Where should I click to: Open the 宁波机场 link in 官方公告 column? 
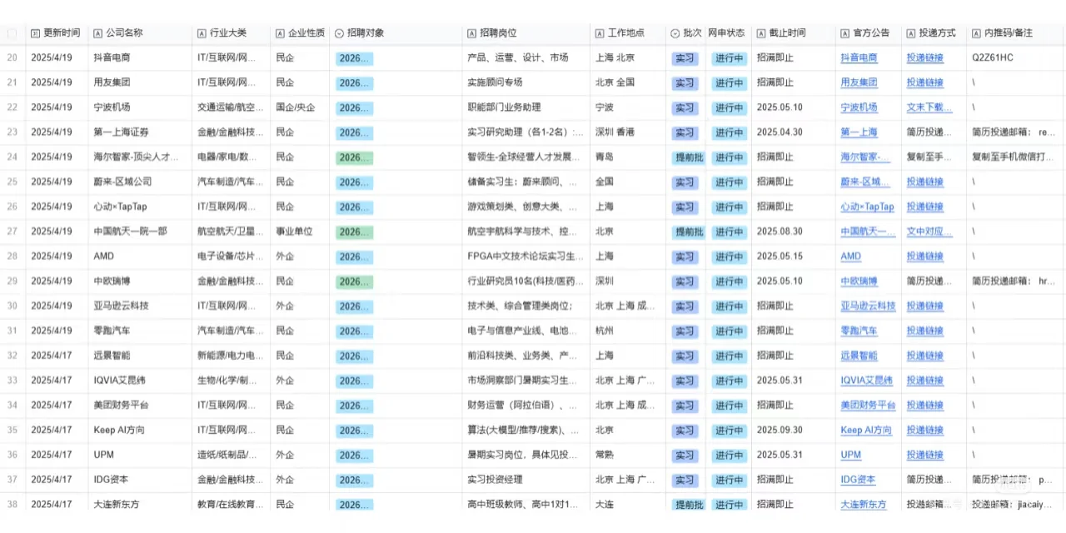[x=859, y=107]
